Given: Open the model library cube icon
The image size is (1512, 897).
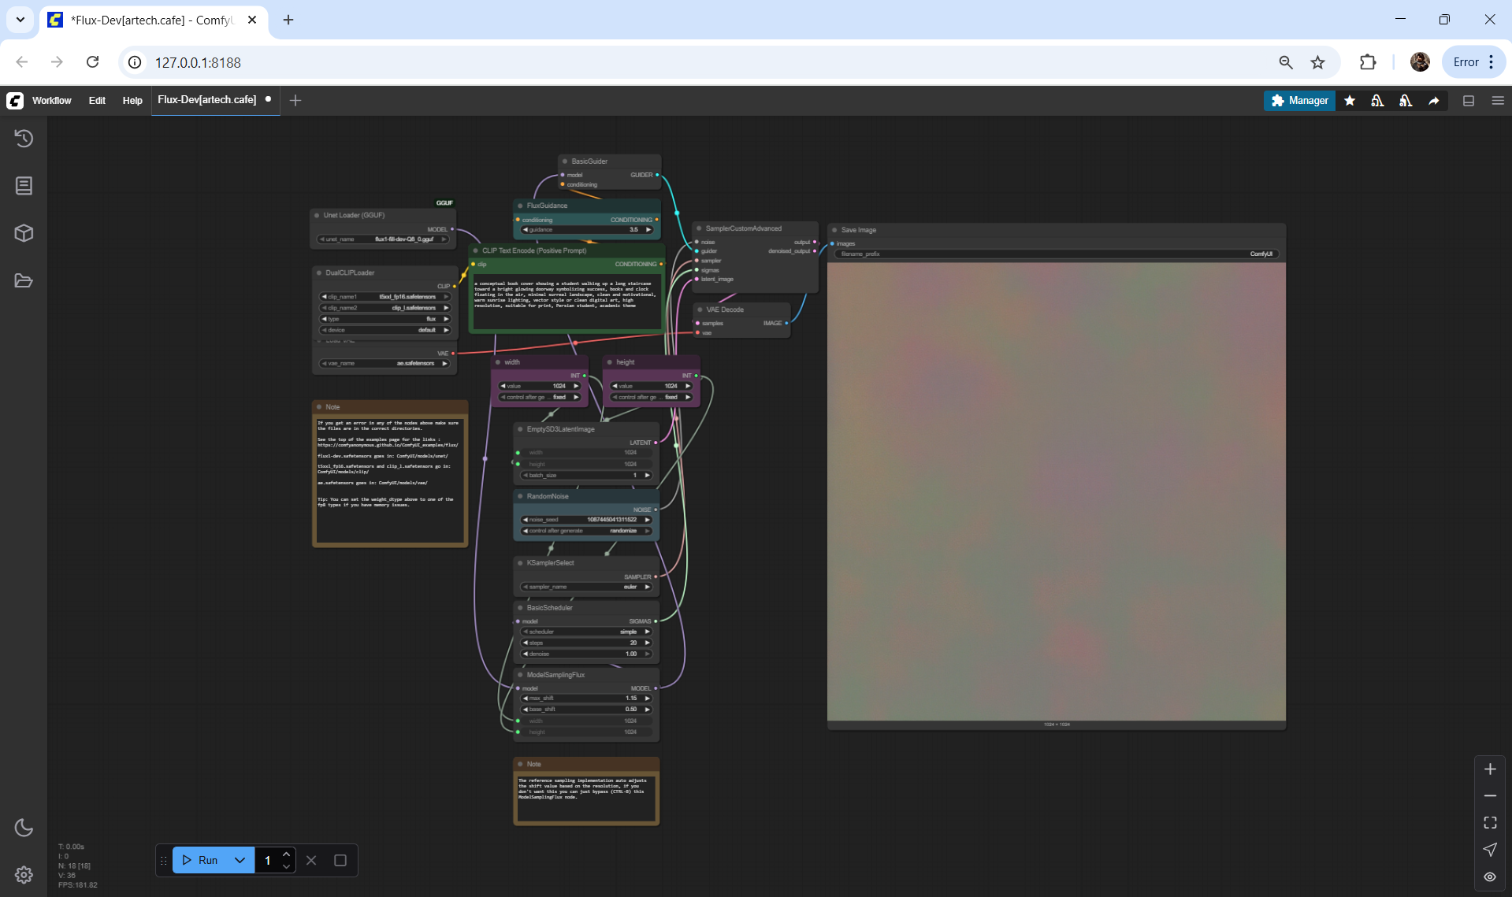Looking at the screenshot, I should [24, 233].
